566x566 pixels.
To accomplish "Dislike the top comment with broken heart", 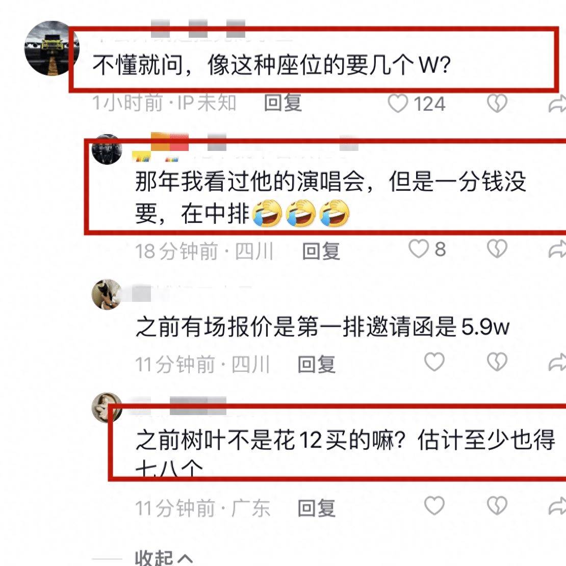I will click(497, 104).
